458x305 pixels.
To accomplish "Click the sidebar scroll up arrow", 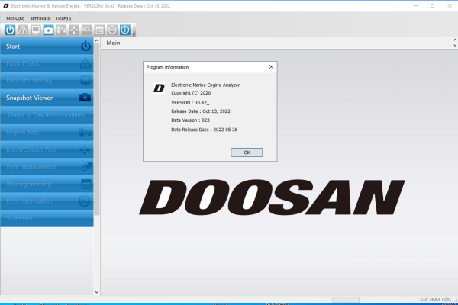I will tap(97, 41).
